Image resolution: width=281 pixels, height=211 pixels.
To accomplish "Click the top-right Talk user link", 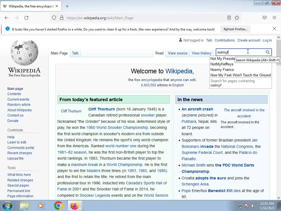I will (x=209, y=40).
